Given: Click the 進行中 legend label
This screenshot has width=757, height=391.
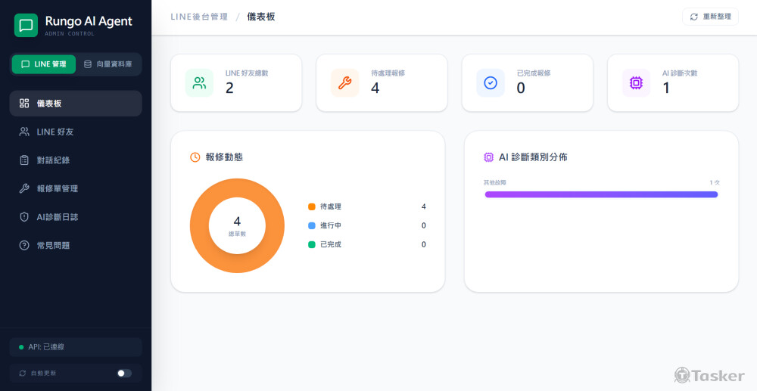Looking at the screenshot, I should (x=331, y=225).
